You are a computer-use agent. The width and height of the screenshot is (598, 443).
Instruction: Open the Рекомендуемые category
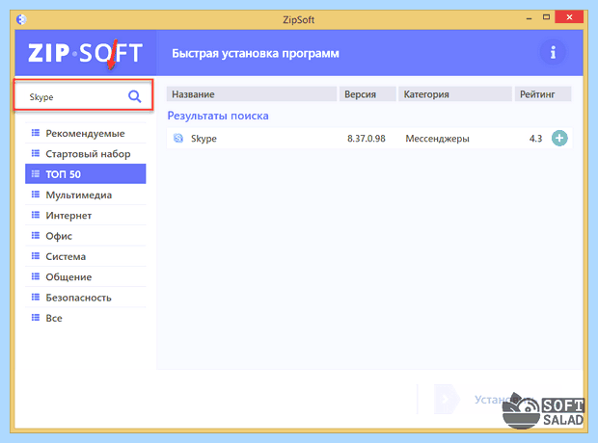86,133
